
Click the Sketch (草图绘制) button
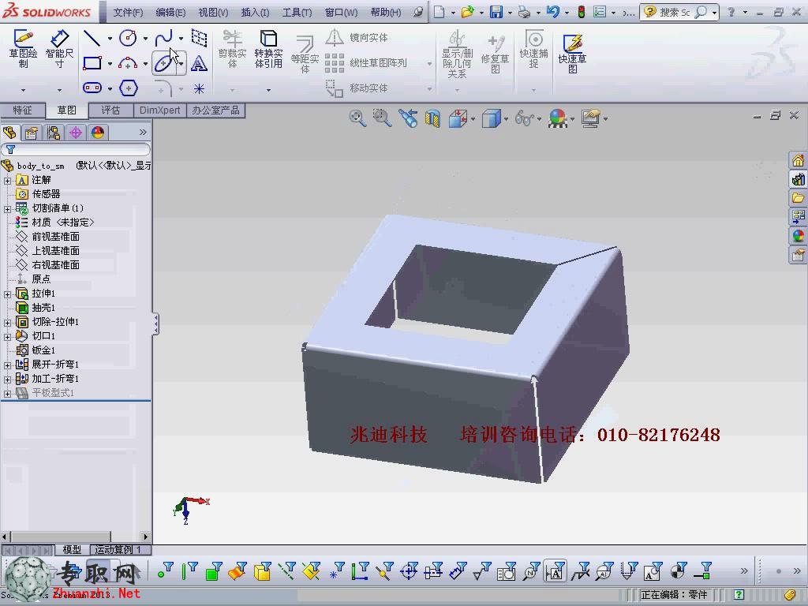(x=23, y=49)
